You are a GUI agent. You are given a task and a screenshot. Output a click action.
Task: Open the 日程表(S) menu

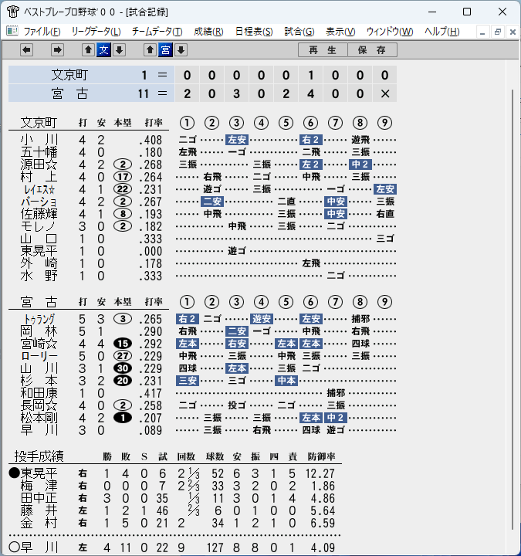tap(254, 32)
